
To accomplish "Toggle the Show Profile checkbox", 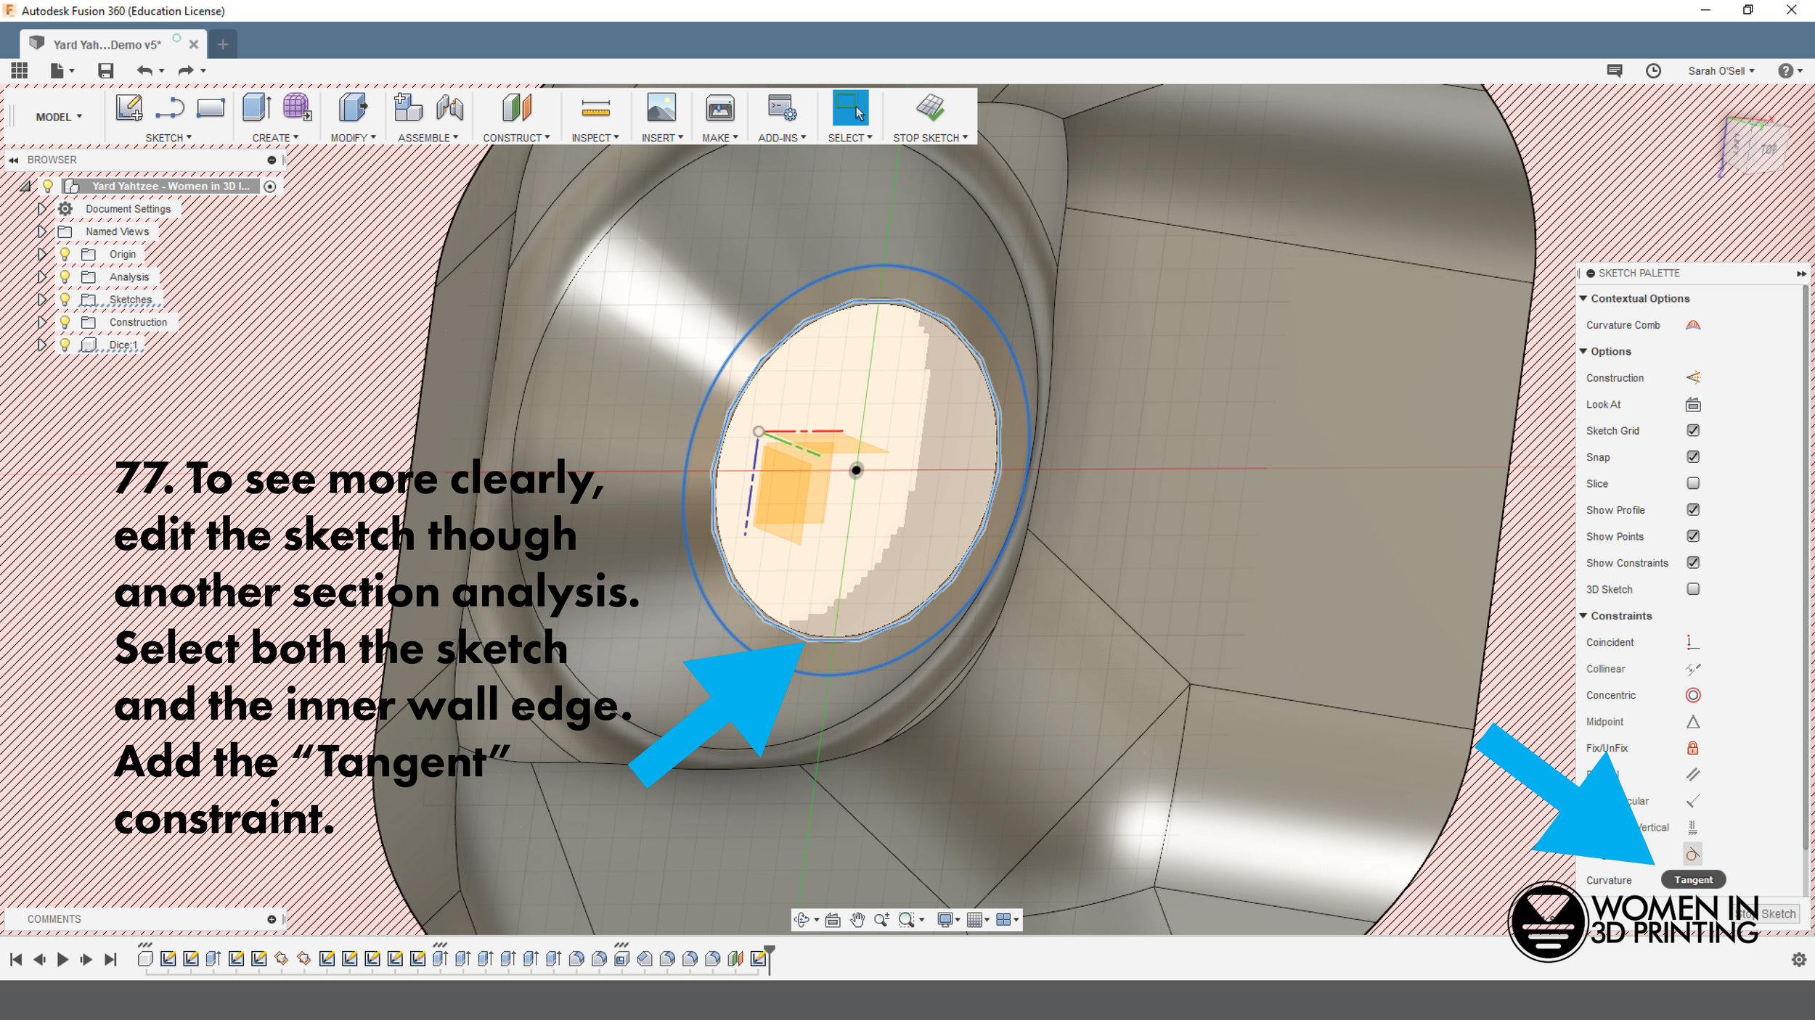I will pyautogui.click(x=1693, y=509).
